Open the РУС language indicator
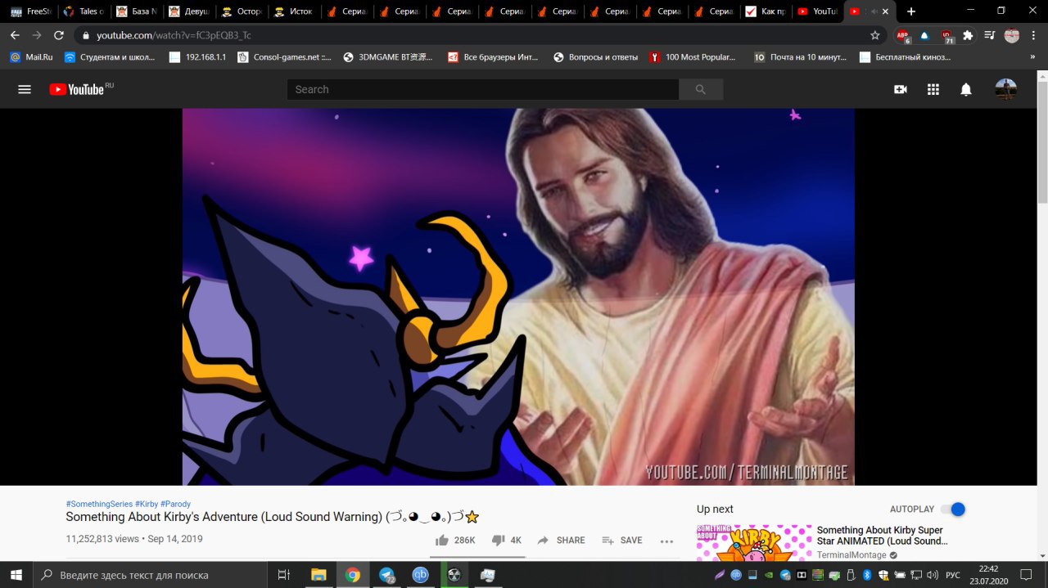 click(x=954, y=575)
